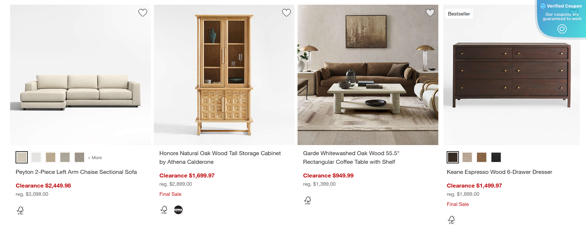Expand the "+ More" swatch options for the Peyton sofa

click(94, 157)
